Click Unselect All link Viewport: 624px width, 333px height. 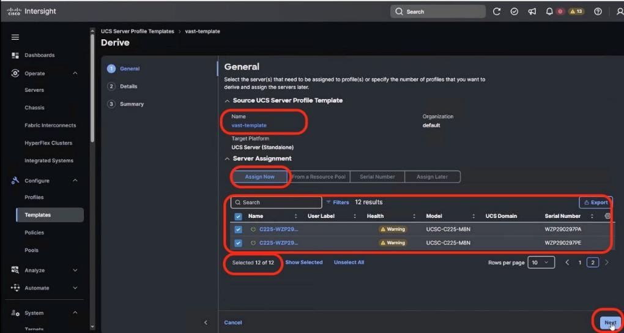coord(349,262)
